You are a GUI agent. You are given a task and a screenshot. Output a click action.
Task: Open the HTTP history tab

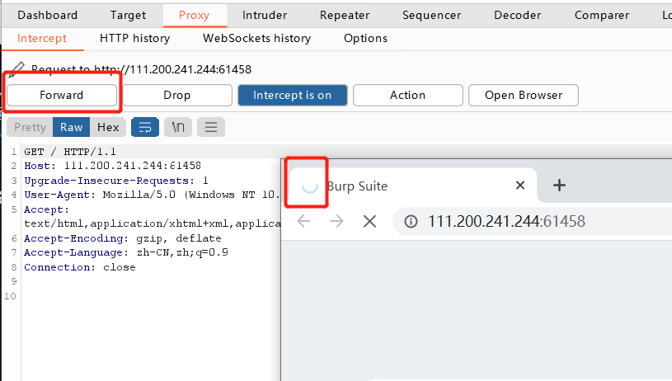click(134, 38)
